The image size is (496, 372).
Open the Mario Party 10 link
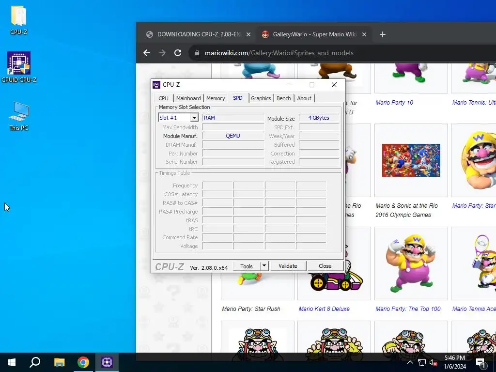tap(394, 103)
